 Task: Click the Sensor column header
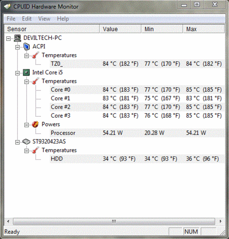(52, 29)
